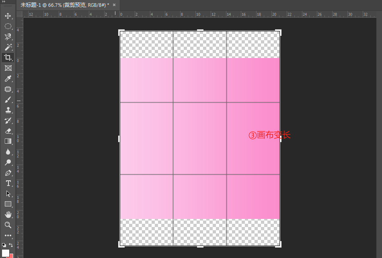Click the bottom-right crop corner handle
The height and width of the screenshot is (258, 382).
coord(279,245)
